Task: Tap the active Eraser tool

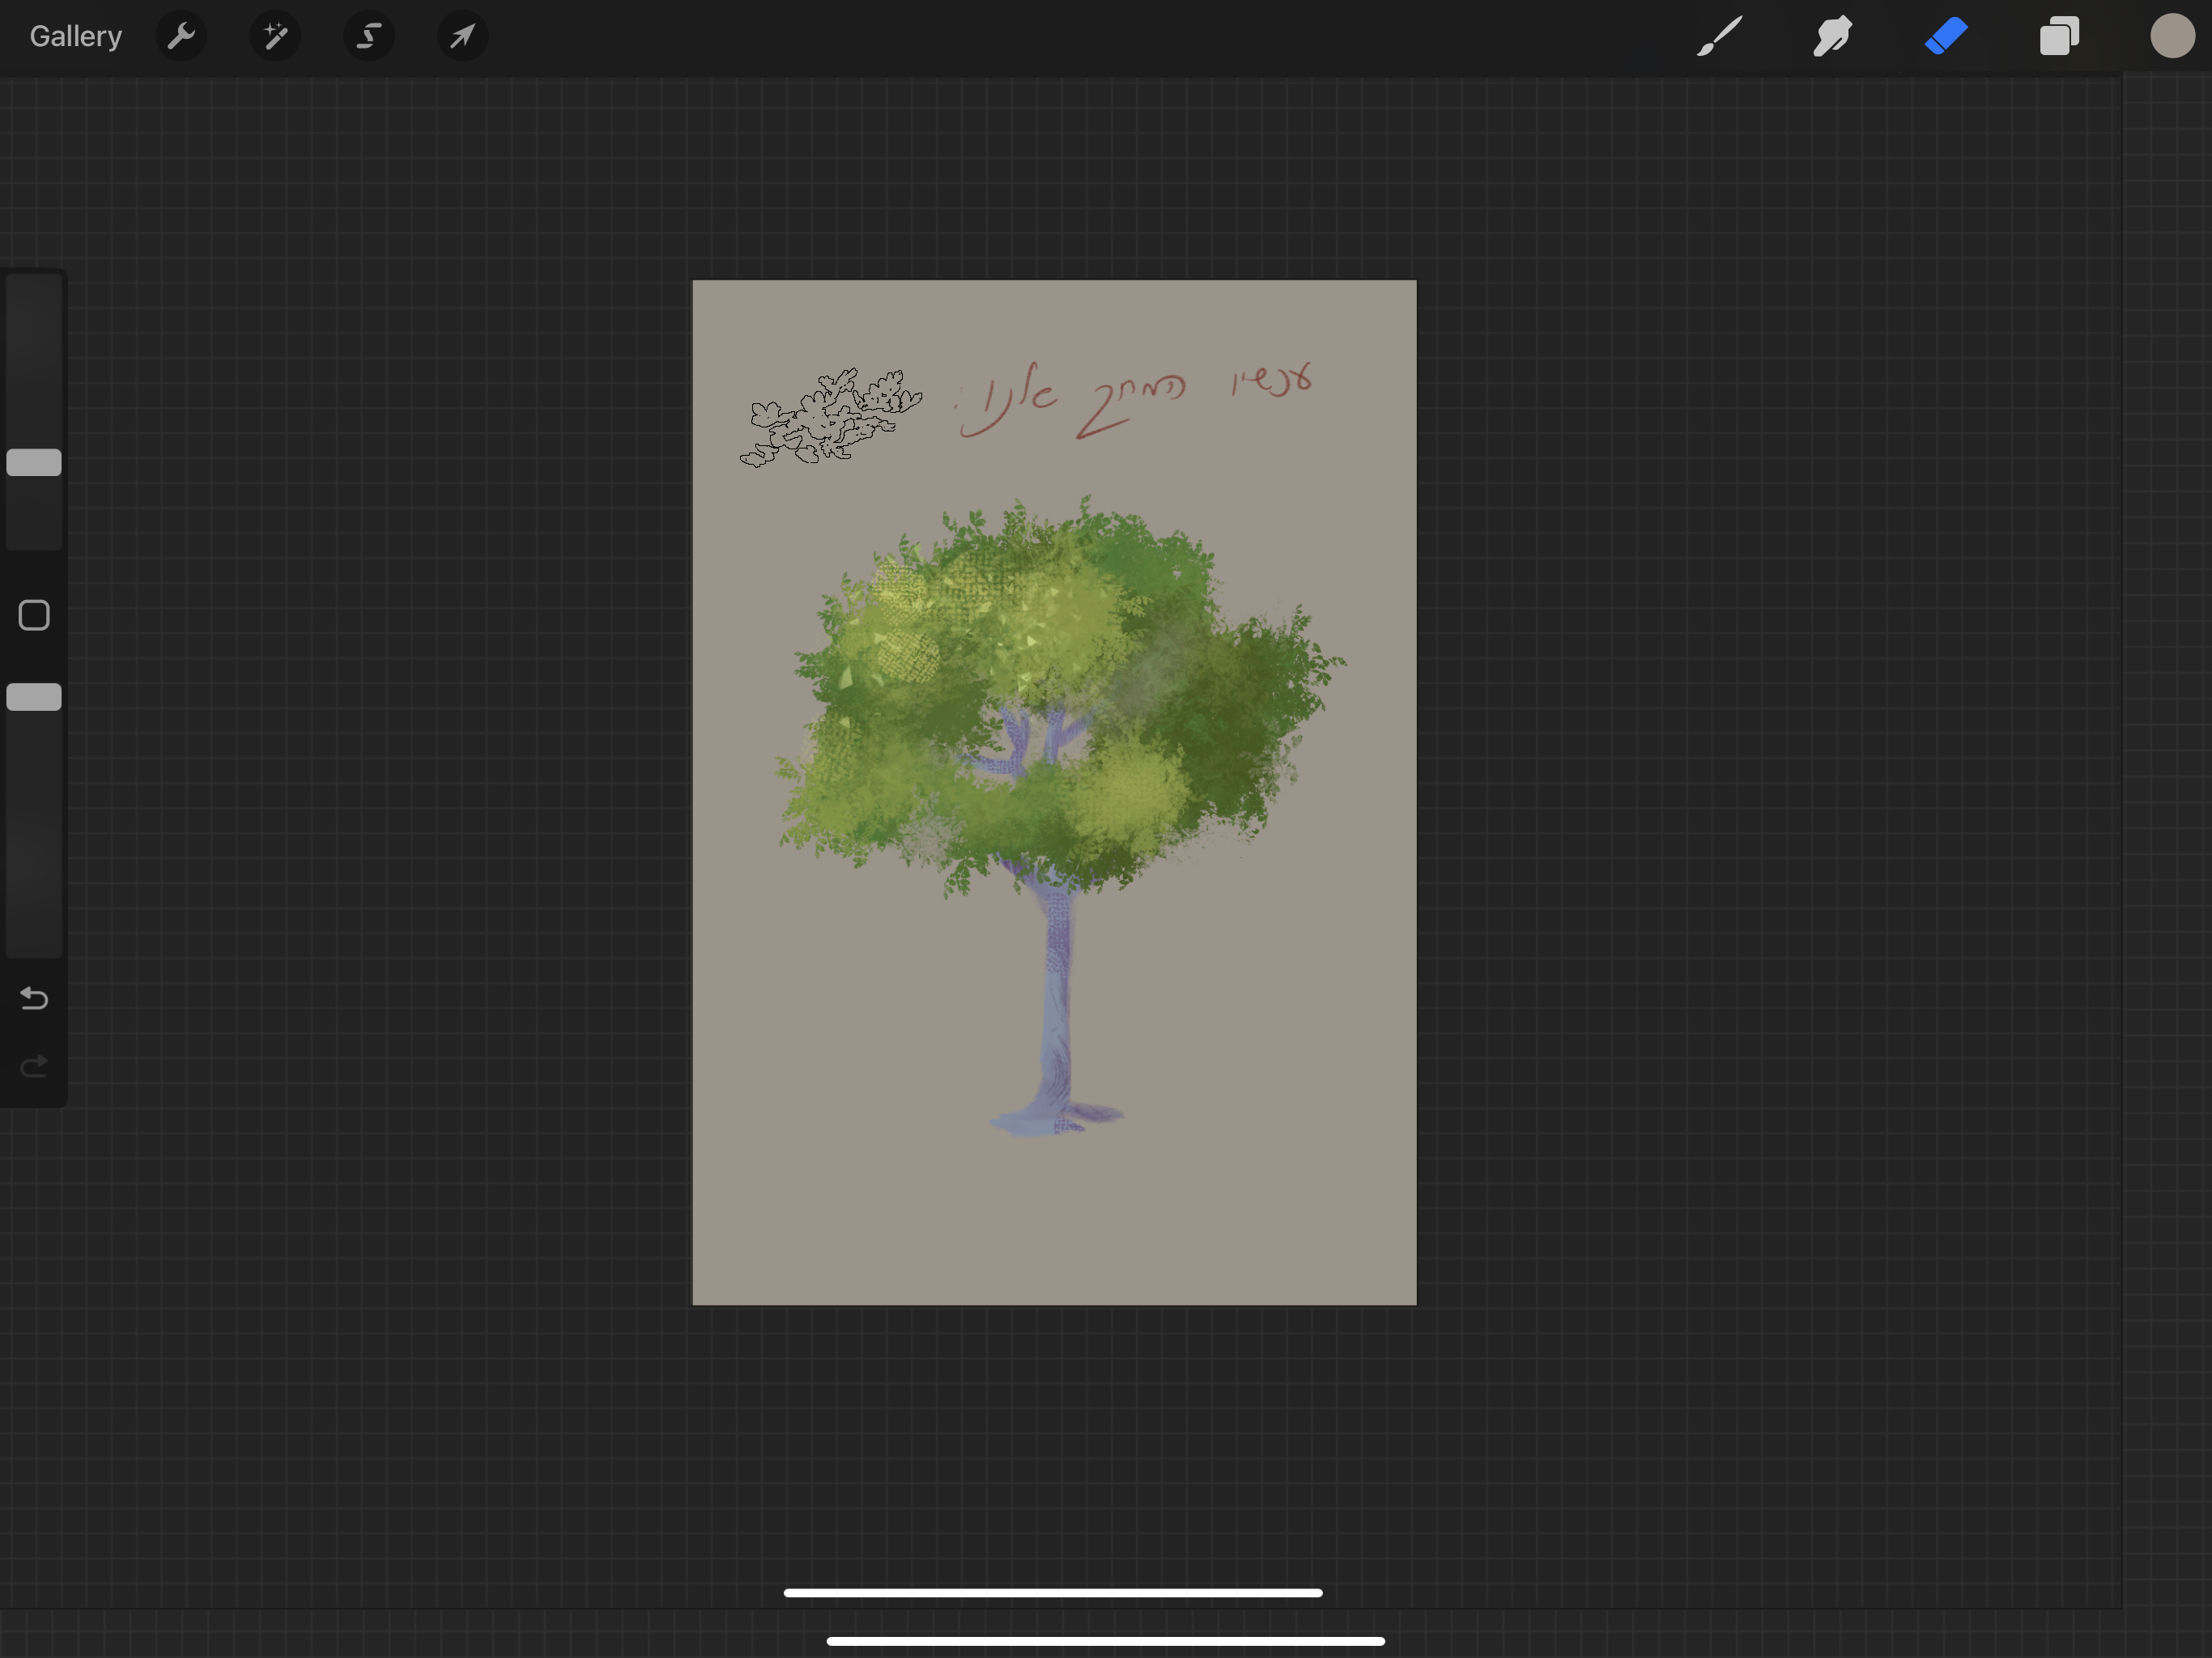Action: tap(1946, 37)
